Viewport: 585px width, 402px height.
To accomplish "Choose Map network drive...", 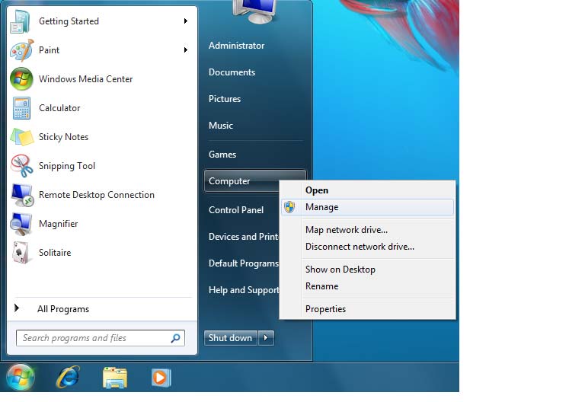I will coord(367,230).
